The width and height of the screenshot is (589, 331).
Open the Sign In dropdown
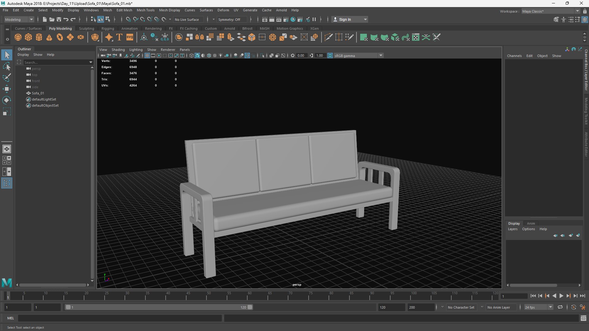pos(349,19)
